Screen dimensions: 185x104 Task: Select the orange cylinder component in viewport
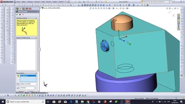pyautogui.click(x=122, y=23)
